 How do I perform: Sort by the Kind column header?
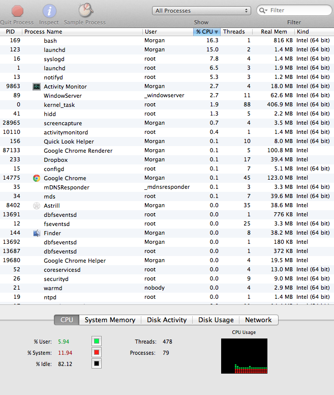(314, 32)
